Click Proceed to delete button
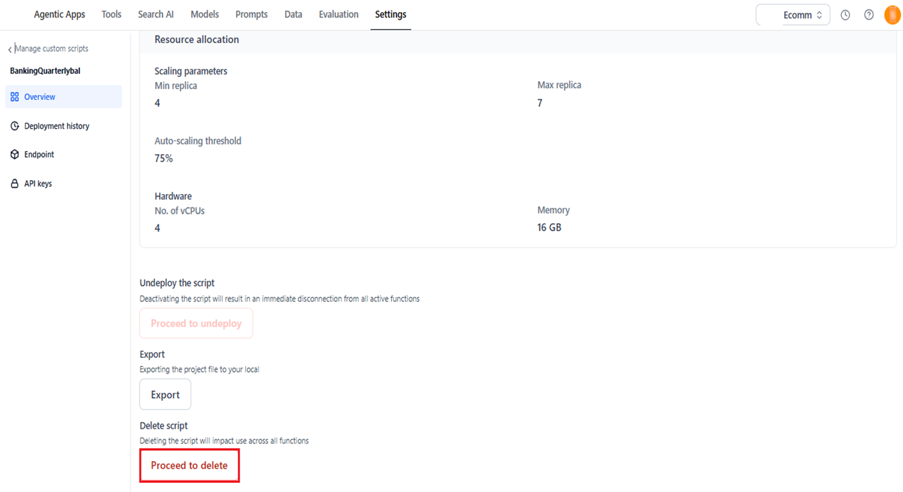The height and width of the screenshot is (492, 903). coord(189,465)
